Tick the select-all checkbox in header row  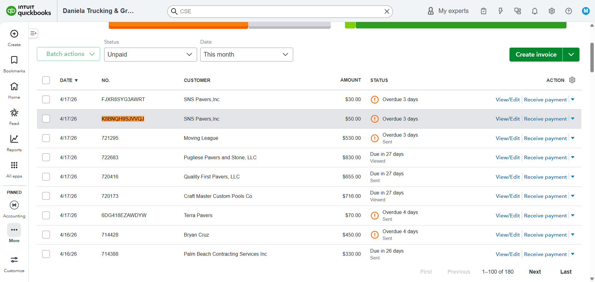[46, 80]
